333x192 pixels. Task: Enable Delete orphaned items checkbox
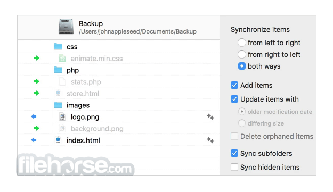coord(234,136)
